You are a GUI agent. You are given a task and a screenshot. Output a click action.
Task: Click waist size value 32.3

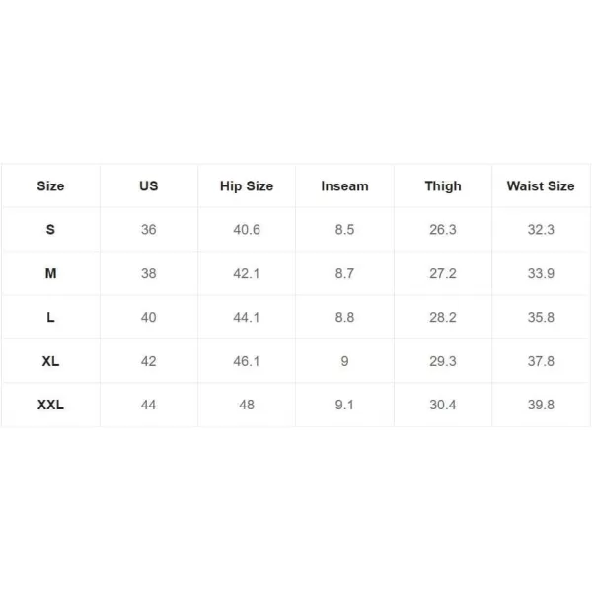[x=541, y=229]
